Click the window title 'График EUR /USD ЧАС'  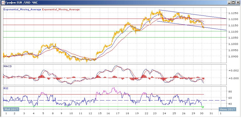tap(21, 3)
